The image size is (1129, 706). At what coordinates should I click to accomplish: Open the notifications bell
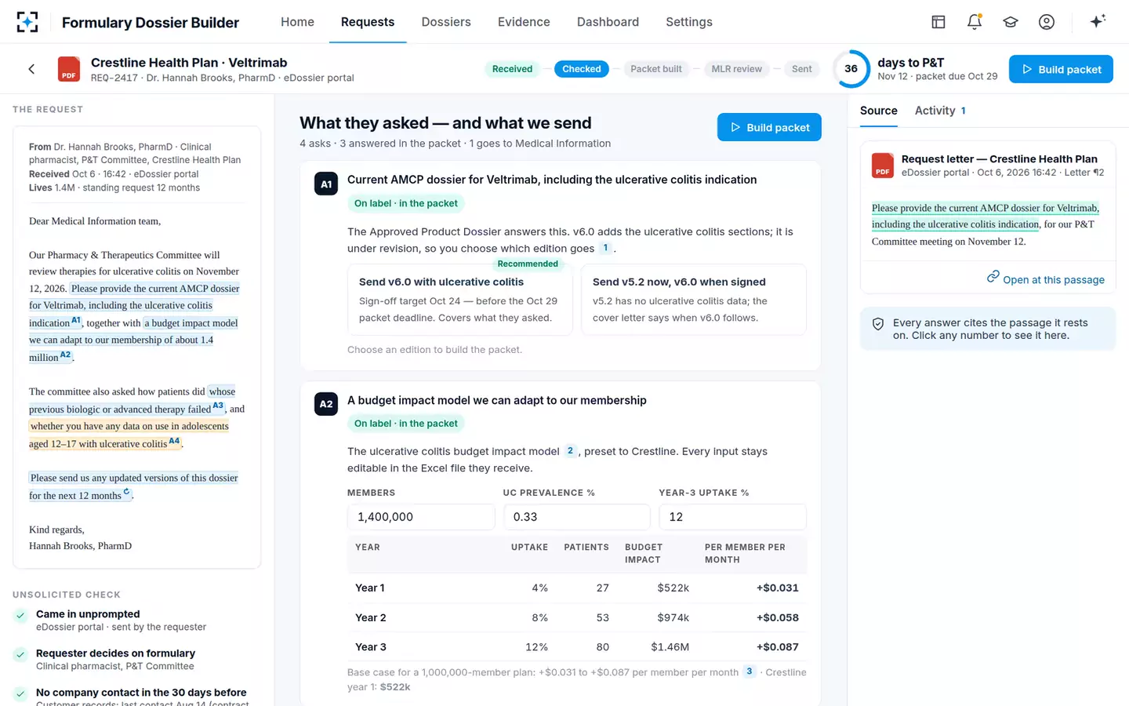click(975, 22)
